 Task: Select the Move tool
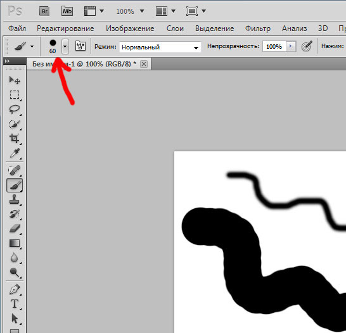15,80
